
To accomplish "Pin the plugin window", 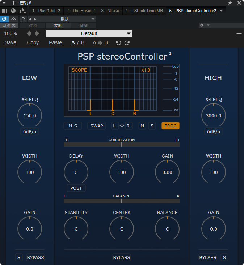I will pos(230,3).
